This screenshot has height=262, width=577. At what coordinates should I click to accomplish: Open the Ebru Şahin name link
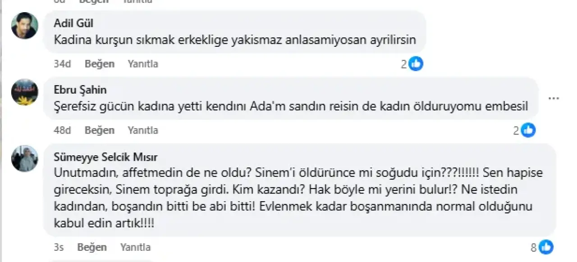[x=80, y=90]
